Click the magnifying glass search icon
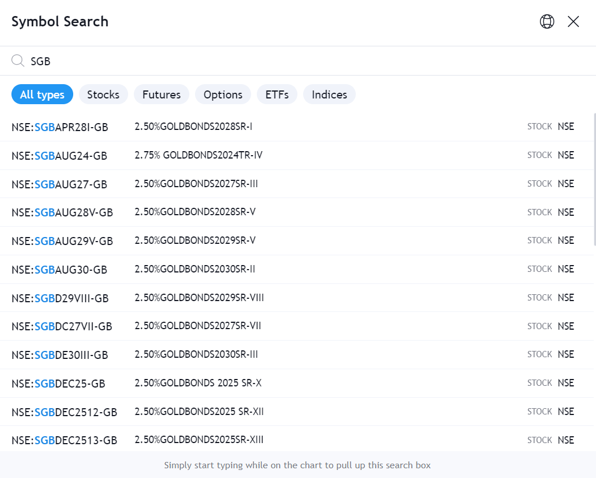The width and height of the screenshot is (596, 478). point(18,61)
